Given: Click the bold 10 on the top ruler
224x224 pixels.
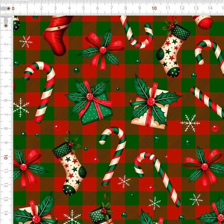Looking at the screenshot, I should click(x=154, y=8).
